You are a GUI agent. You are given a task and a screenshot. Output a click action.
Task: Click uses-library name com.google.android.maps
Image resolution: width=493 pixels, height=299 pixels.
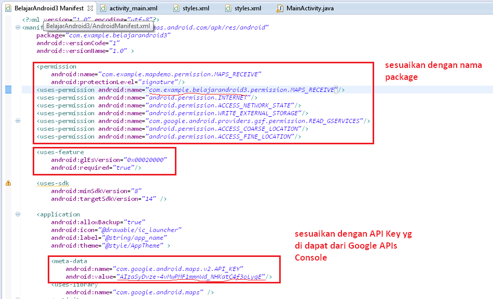[x=158, y=292]
